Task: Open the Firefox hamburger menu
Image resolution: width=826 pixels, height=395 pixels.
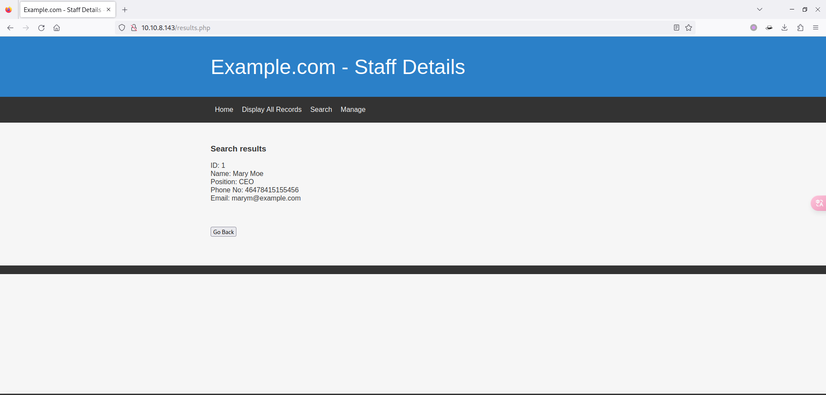Action: click(x=816, y=28)
